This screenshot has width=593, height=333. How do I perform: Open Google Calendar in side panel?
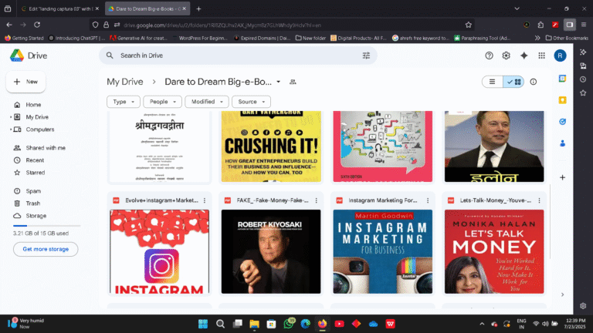pos(562,79)
